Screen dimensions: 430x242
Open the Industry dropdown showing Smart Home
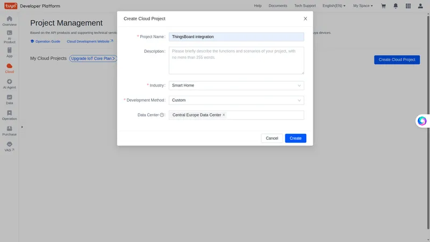236,86
